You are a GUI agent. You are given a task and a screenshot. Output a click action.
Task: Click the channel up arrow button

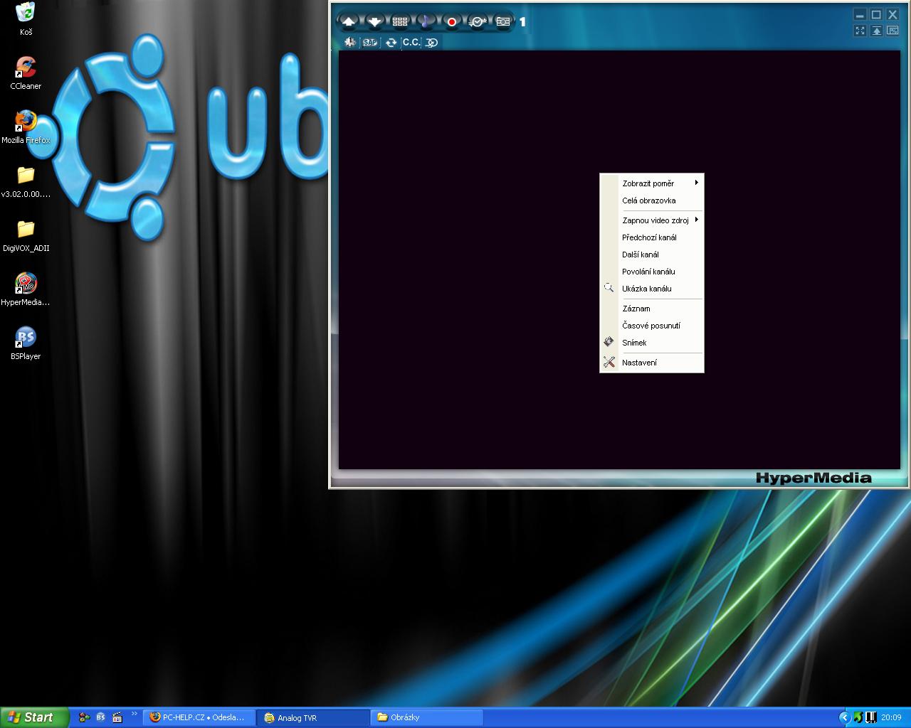click(349, 21)
